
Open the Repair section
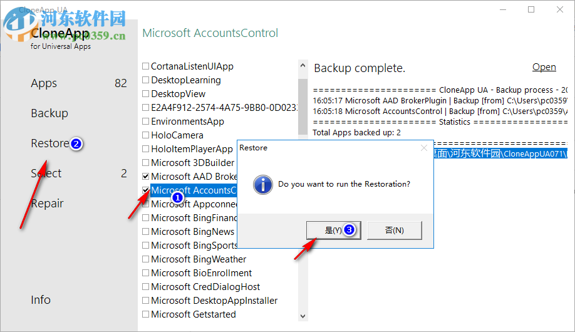[x=47, y=204]
